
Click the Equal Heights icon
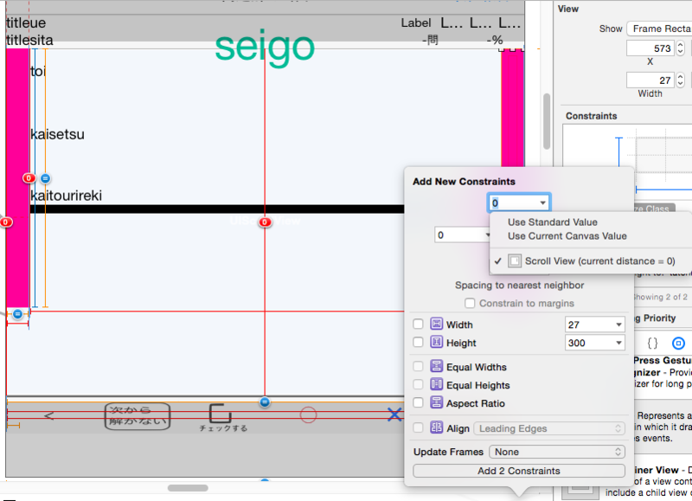coord(436,384)
